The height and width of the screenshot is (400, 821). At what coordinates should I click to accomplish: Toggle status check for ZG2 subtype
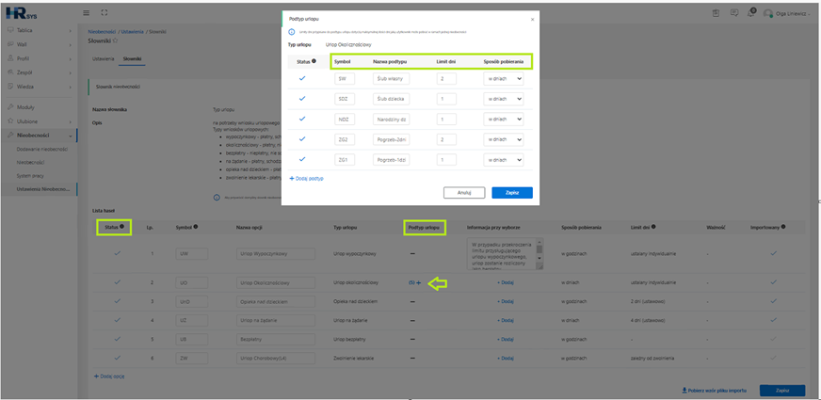click(302, 138)
